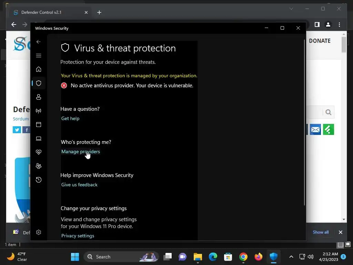Open Family options sidebar icon
This screenshot has height=265, width=353.
[x=39, y=166]
